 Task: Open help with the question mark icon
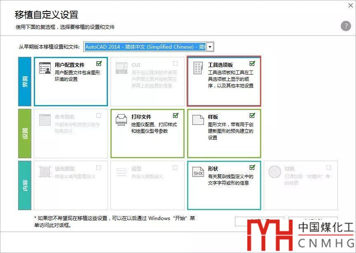point(345,26)
